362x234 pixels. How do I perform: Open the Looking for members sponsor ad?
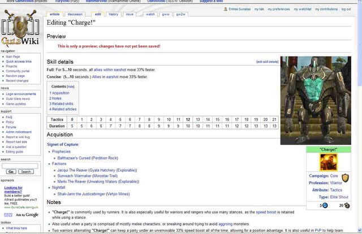(14, 189)
